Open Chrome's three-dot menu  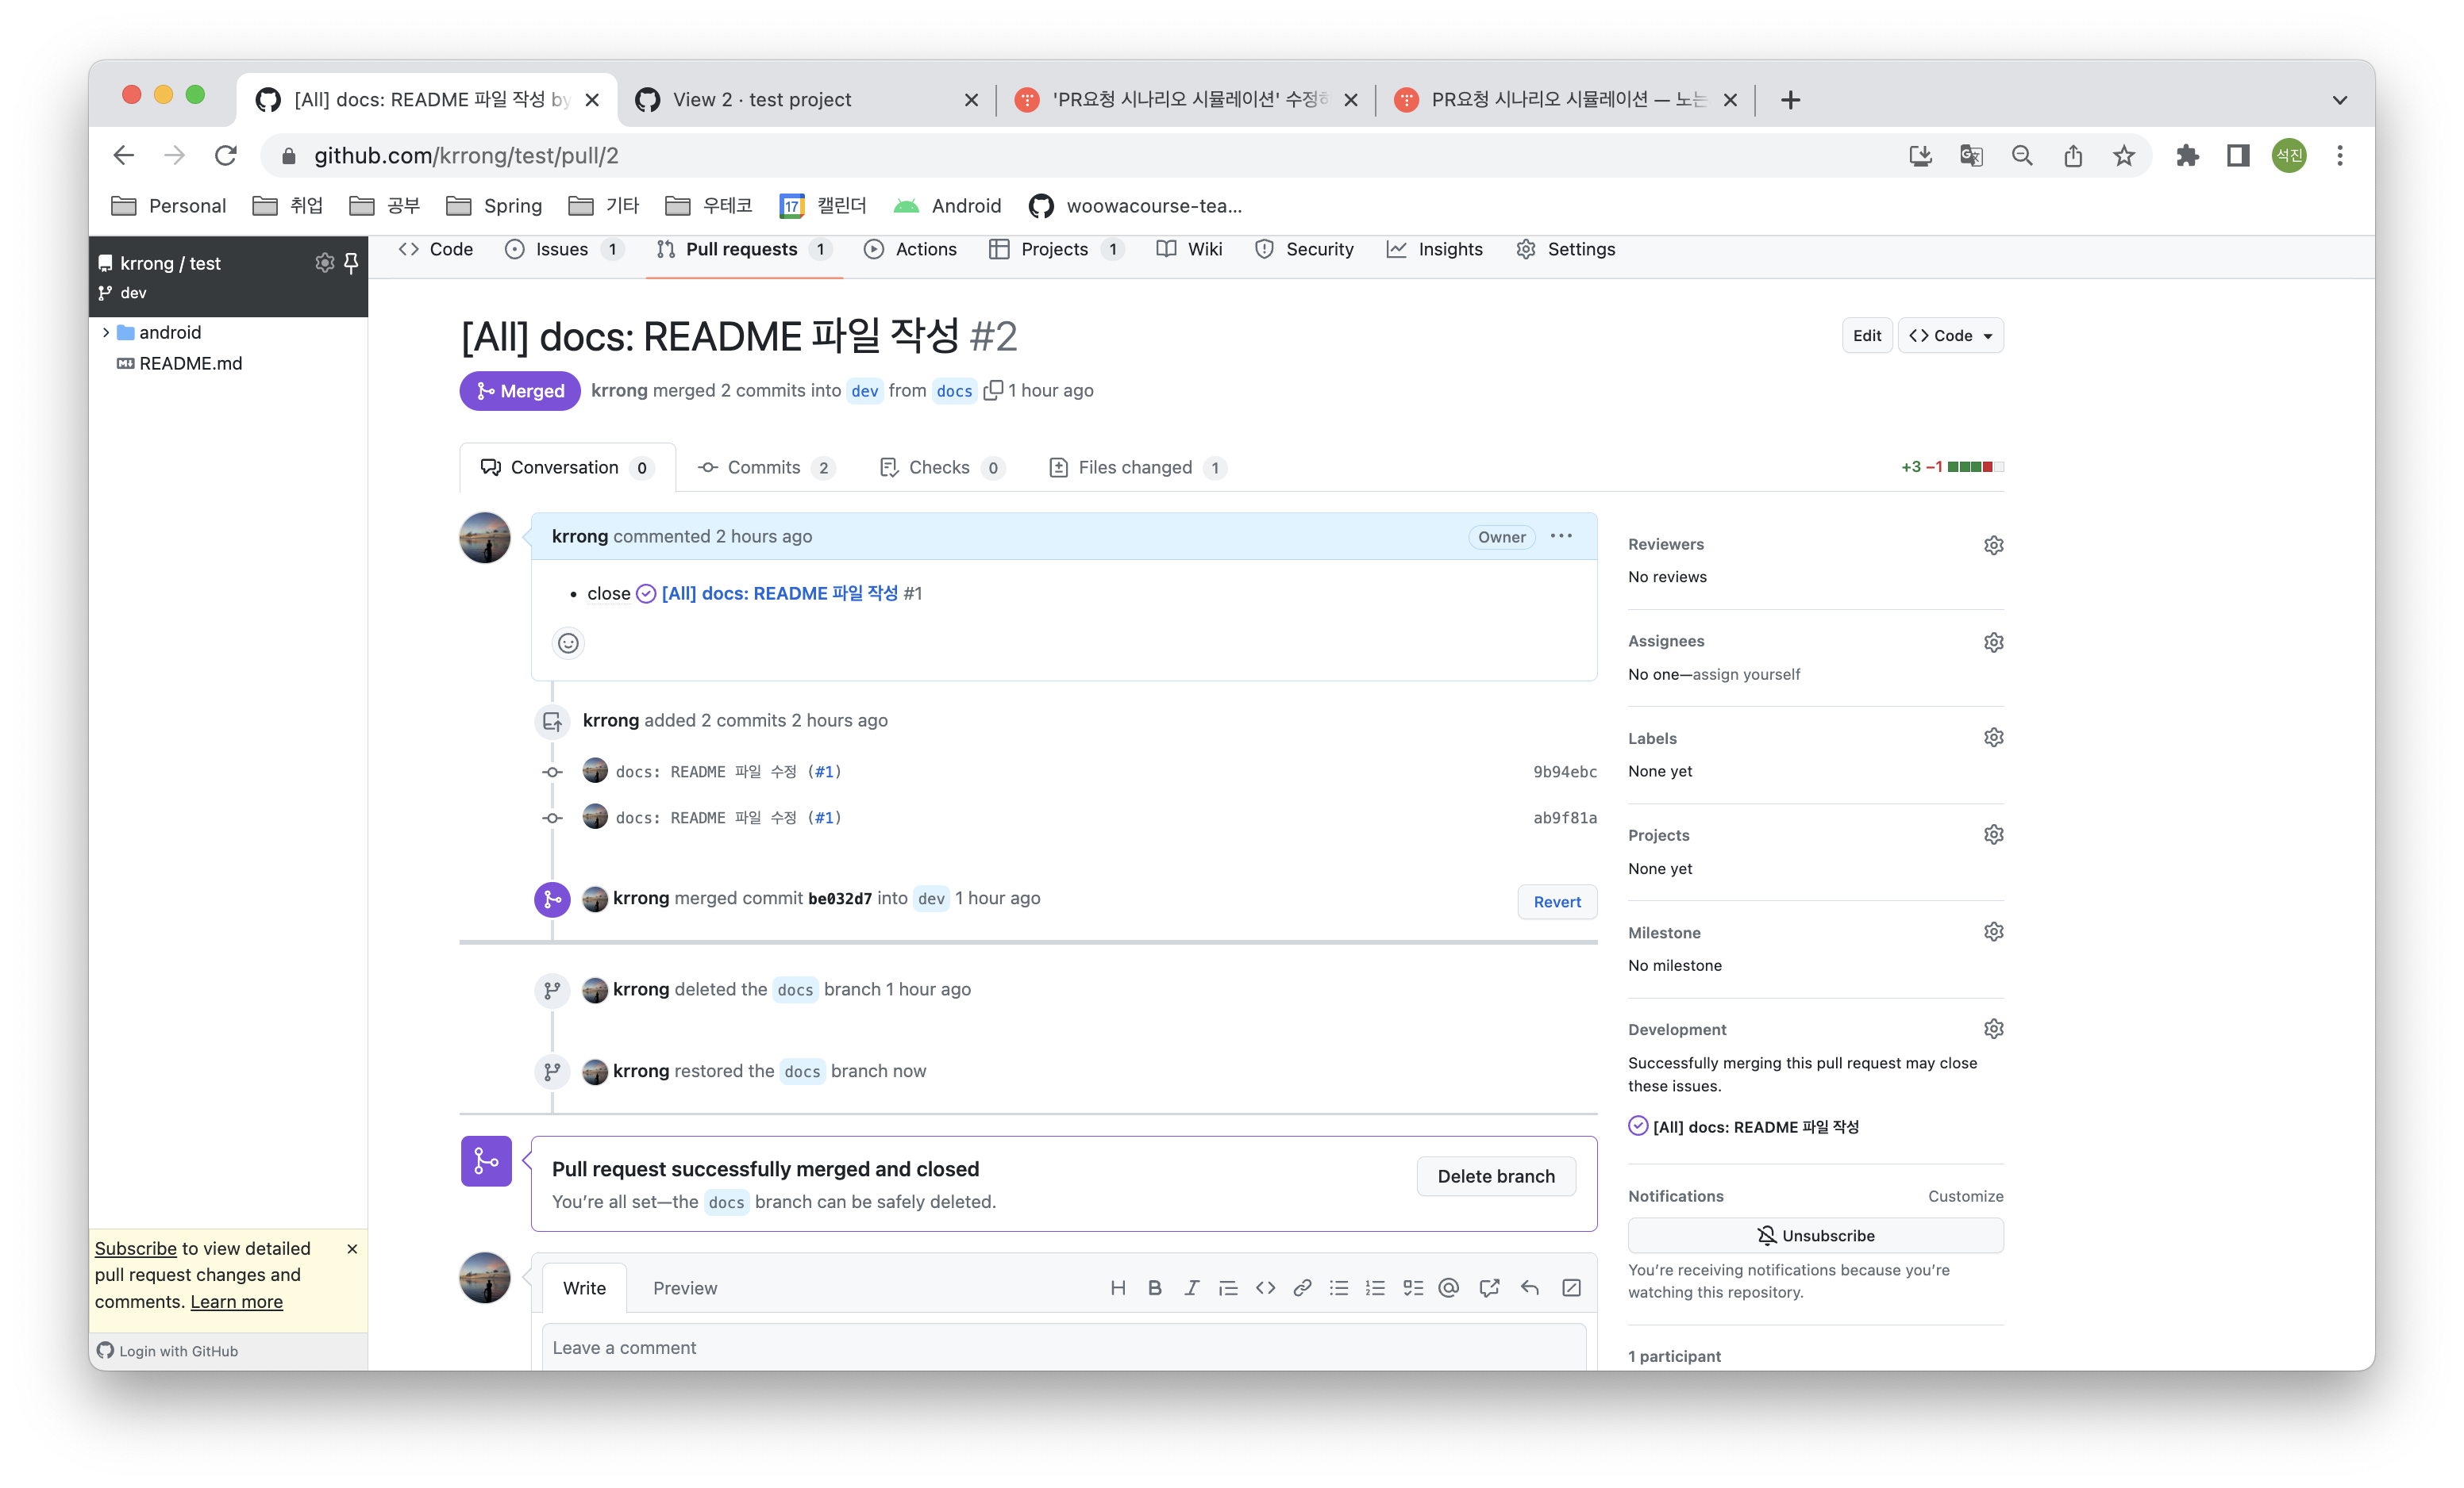point(2339,156)
